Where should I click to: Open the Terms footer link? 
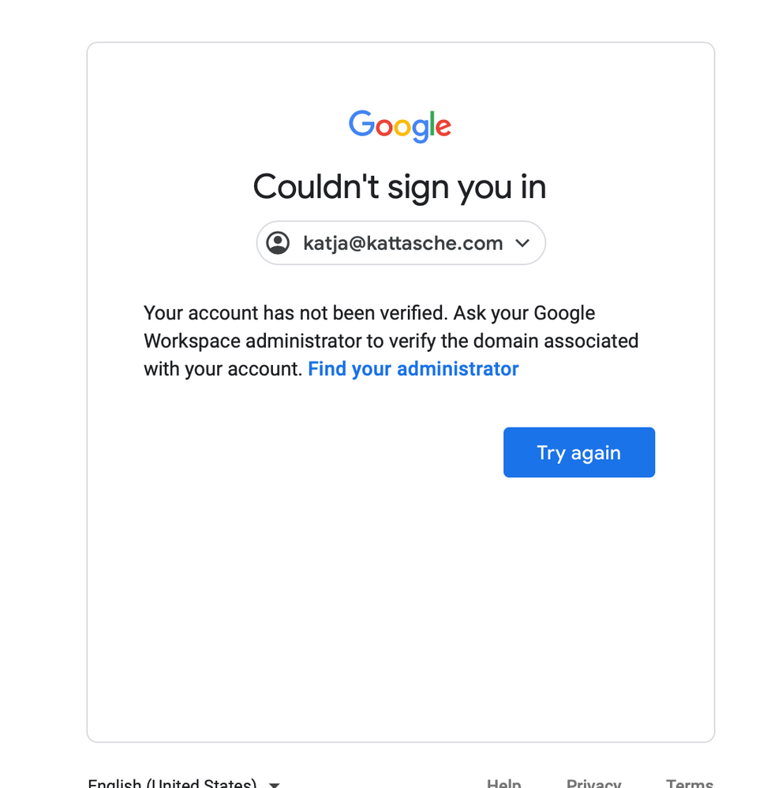(x=690, y=783)
